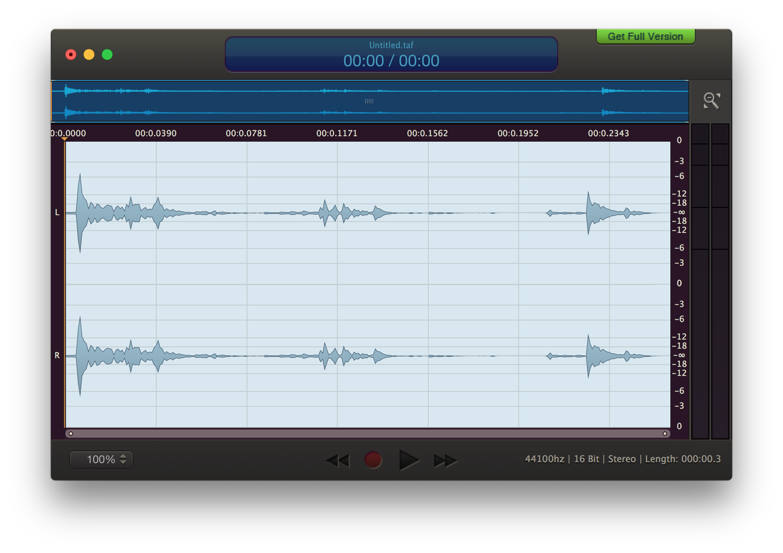This screenshot has width=783, height=553.
Task: Minimize the window with the yellow button
Action: point(89,54)
